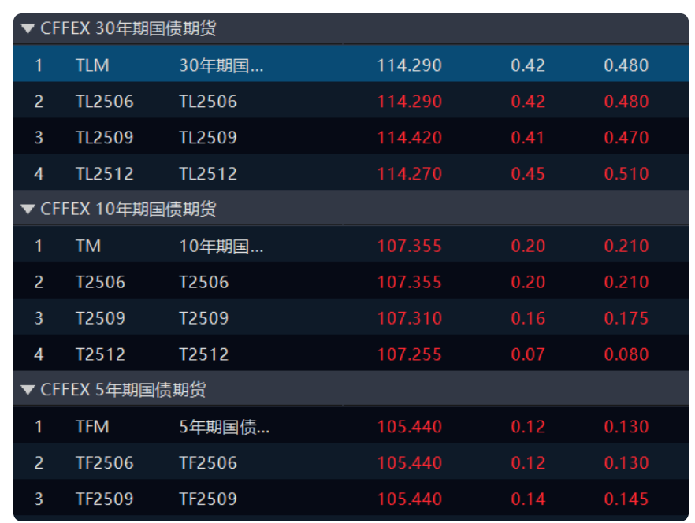
Task: Select T2509 code cell
Action: pos(101,318)
